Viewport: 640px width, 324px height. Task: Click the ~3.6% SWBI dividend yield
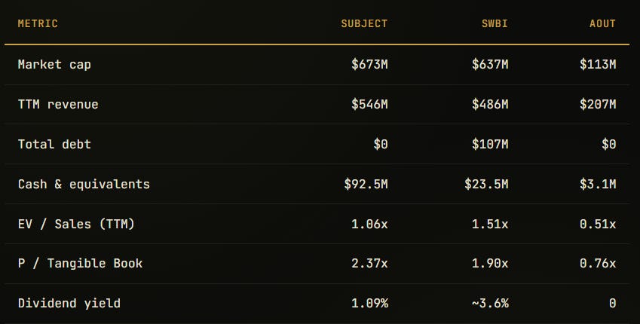click(x=490, y=303)
